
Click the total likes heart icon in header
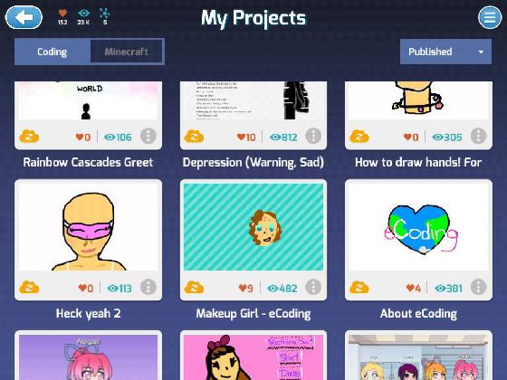click(x=62, y=14)
